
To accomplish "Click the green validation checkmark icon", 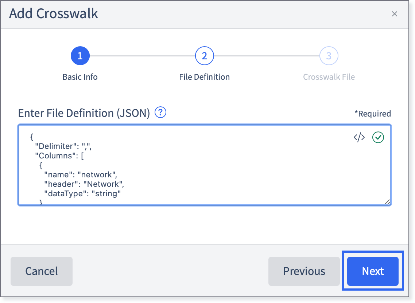I will tap(378, 138).
